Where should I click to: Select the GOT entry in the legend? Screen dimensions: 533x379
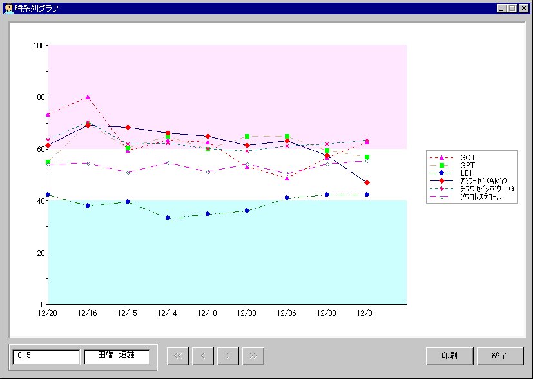(x=468, y=157)
